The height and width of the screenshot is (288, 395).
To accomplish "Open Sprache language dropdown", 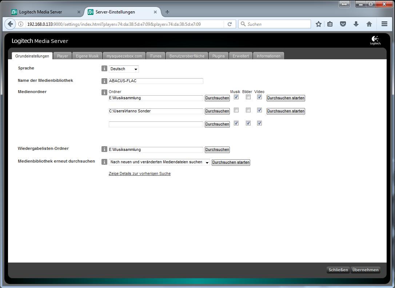I will (124, 69).
